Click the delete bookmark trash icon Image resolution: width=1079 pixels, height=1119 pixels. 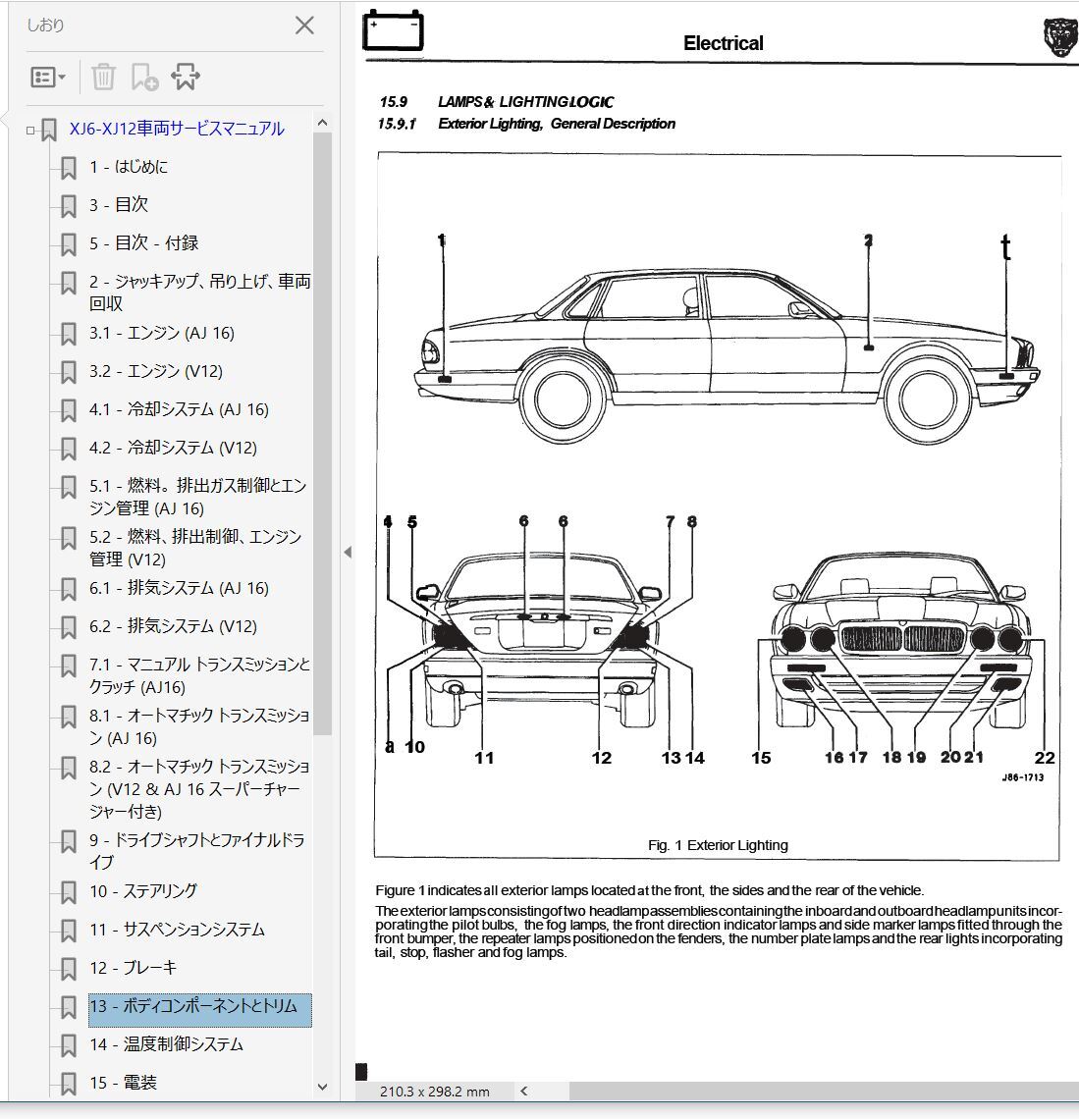[x=103, y=77]
